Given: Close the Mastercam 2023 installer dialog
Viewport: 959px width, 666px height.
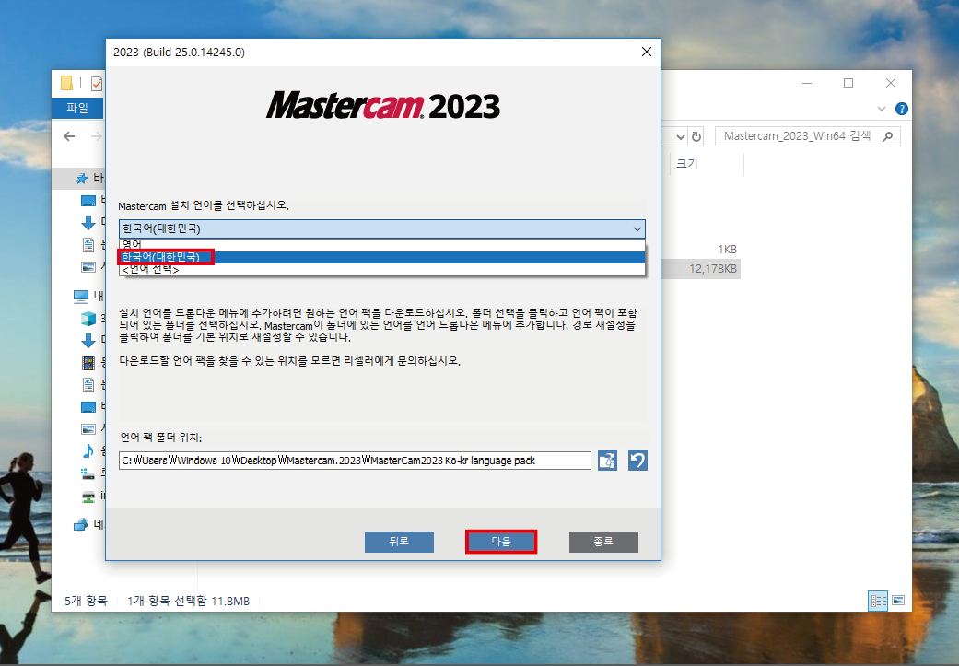Looking at the screenshot, I should 647,52.
